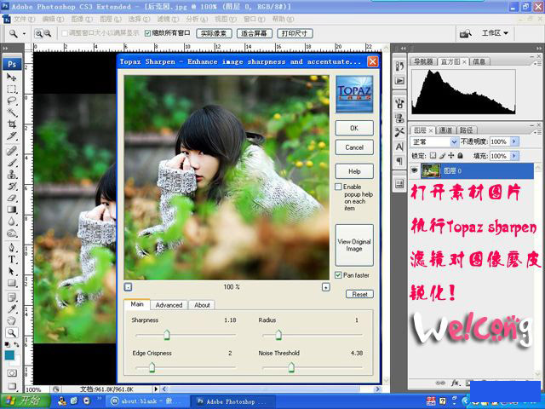Toggle lock position in Layers panel
The image size is (545, 409).
point(451,156)
